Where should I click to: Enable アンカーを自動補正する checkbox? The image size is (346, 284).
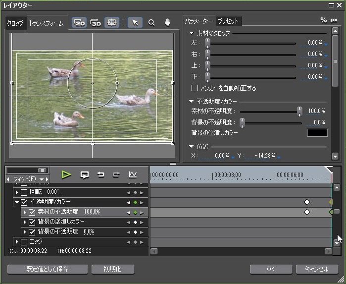click(195, 88)
